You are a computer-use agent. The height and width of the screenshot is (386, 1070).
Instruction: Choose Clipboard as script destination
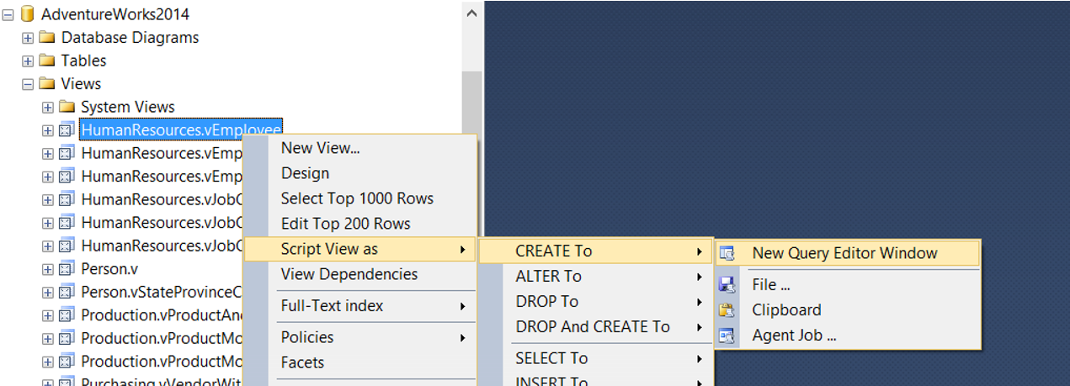848,310
